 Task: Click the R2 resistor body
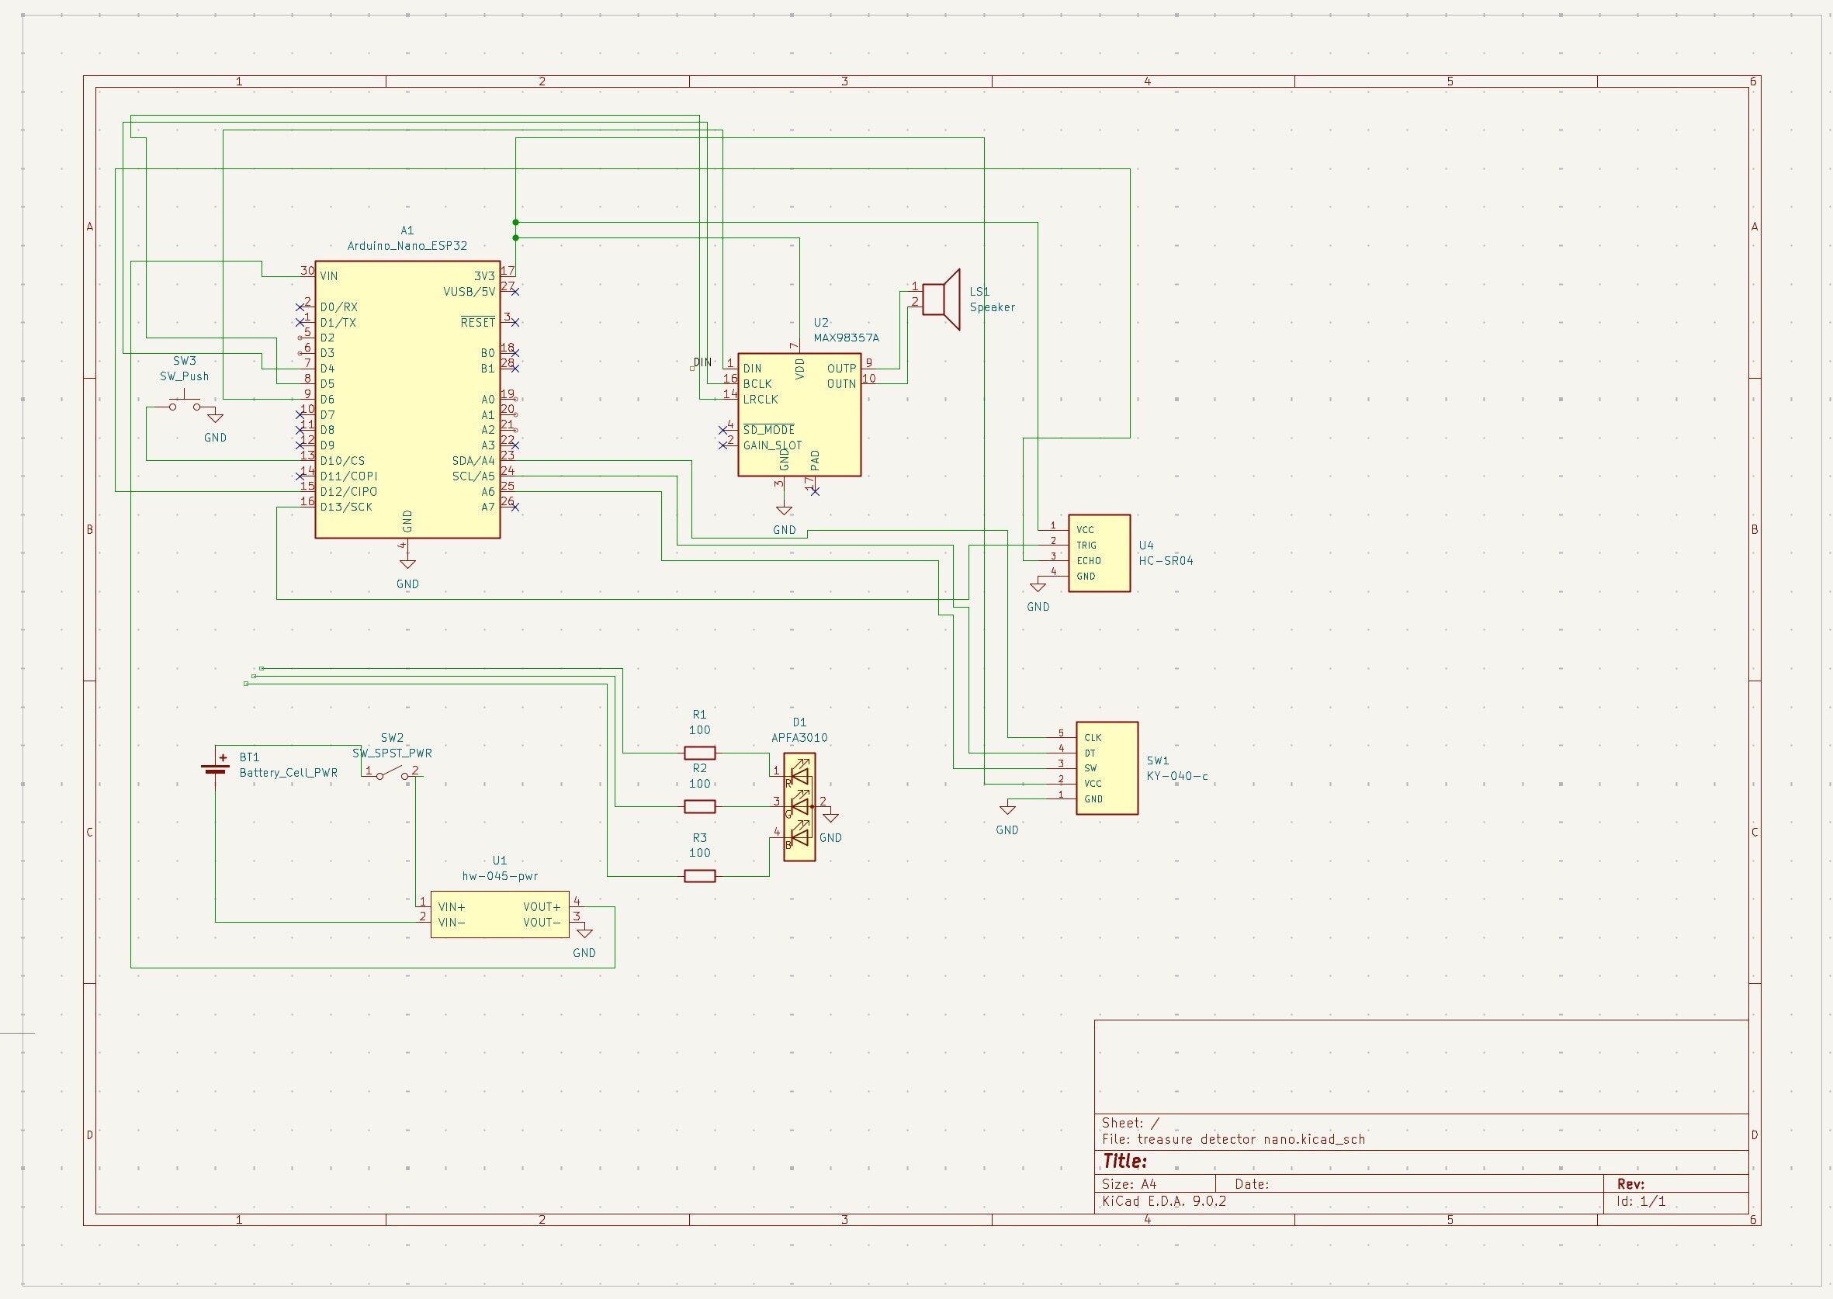pyautogui.click(x=700, y=806)
